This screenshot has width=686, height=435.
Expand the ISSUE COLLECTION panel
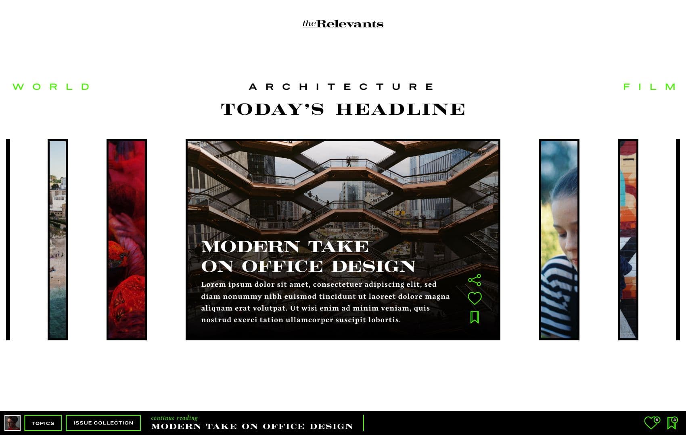102,423
